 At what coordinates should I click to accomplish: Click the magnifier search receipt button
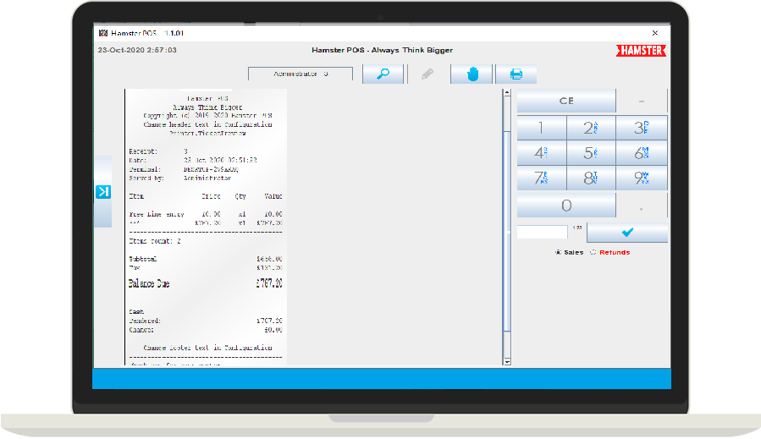point(383,74)
